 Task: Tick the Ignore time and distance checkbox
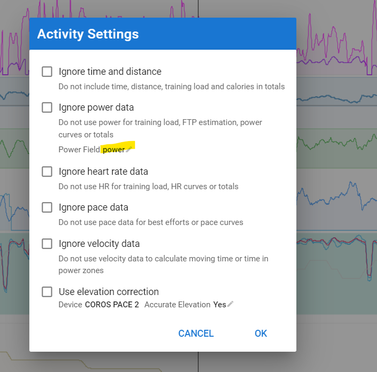47,72
